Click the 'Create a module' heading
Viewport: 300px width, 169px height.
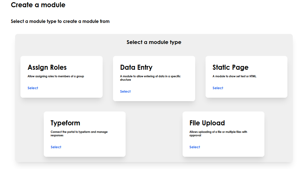point(38,5)
